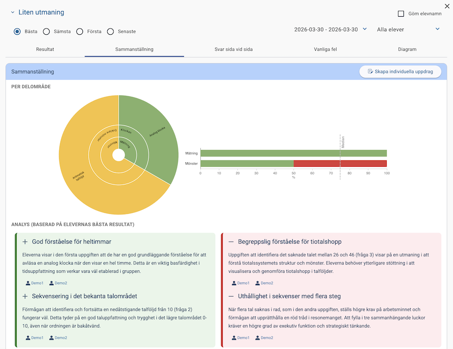Image resolution: width=453 pixels, height=349 pixels.
Task: Click the plus icon beside God förståelse för heltimmar
Action: point(25,242)
